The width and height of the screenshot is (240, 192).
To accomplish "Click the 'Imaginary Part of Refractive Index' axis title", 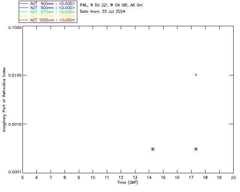I will (x=4, y=99).
